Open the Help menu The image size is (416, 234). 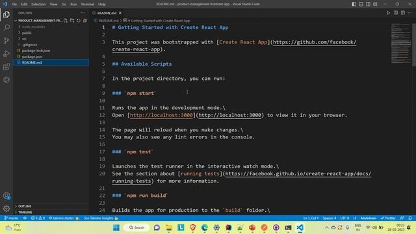[102, 5]
